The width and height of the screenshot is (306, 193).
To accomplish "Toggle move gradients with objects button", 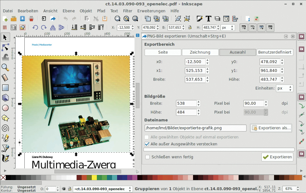I will coord(261,27).
